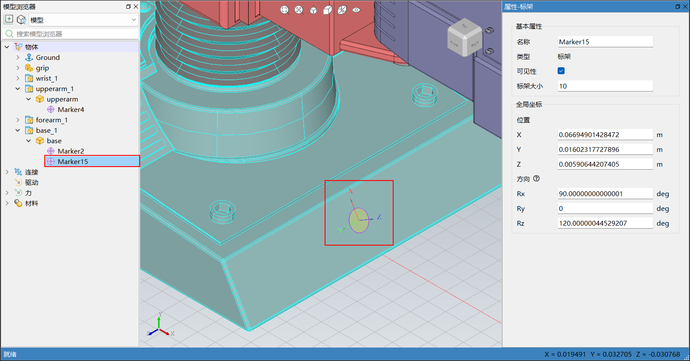Uncheck the 可见性 visibility checkbox
The height and width of the screenshot is (361, 690).
tap(561, 71)
